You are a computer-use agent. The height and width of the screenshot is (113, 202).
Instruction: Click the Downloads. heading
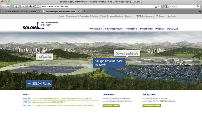pyautogui.click(x=109, y=94)
